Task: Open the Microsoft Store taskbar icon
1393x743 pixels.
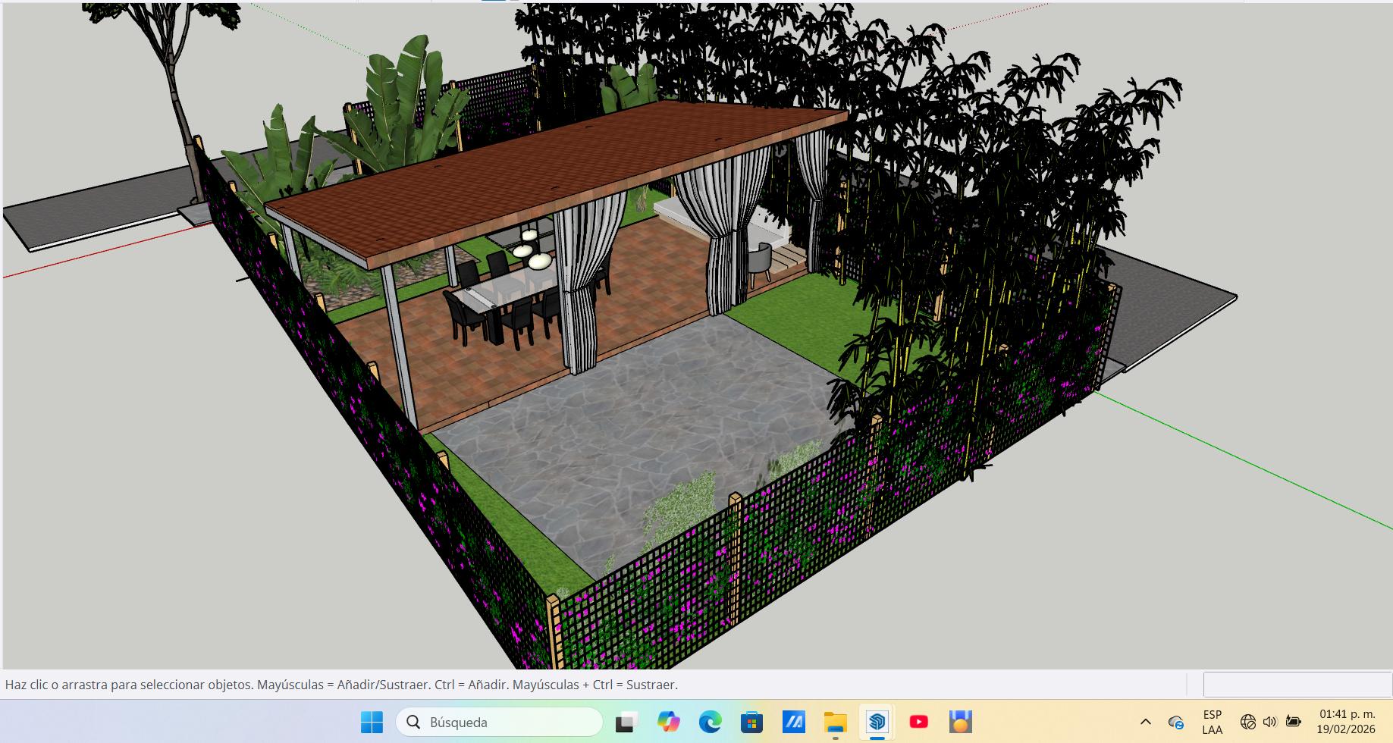Action: pos(751,722)
